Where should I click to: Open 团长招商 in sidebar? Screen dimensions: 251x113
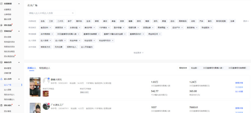[x=8, y=37]
